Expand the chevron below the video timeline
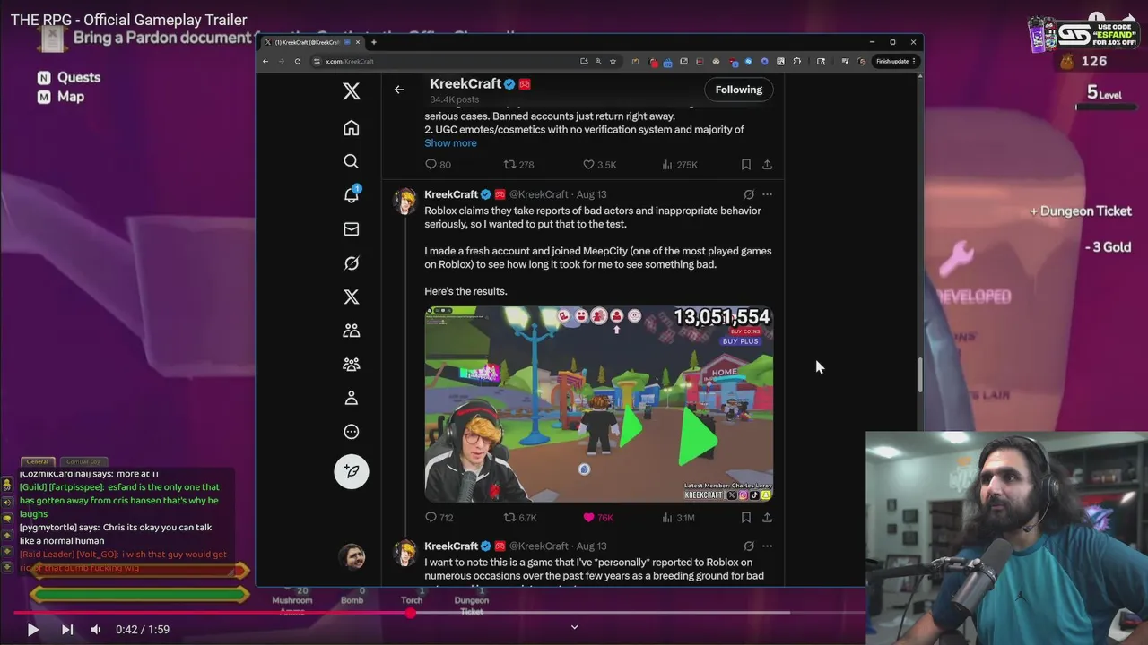1148x645 pixels. tap(575, 627)
